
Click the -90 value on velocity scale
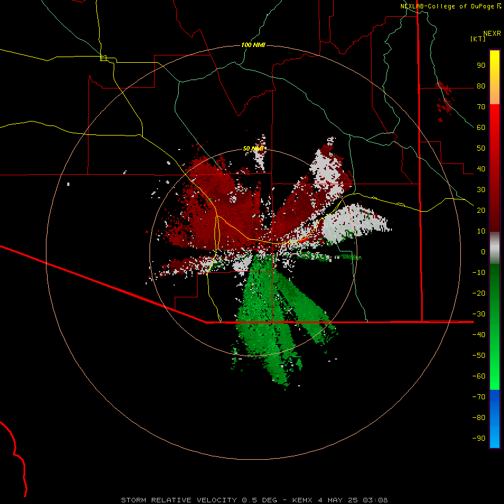point(479,438)
